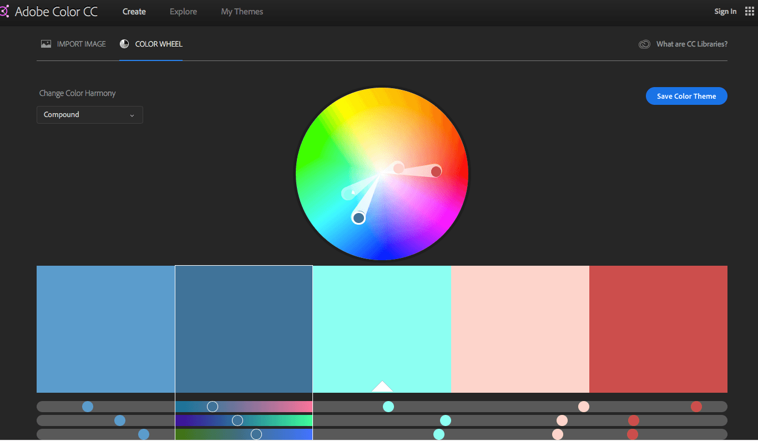Select the red handle on color wheel
Viewport: 758px width, 441px height.
click(436, 171)
